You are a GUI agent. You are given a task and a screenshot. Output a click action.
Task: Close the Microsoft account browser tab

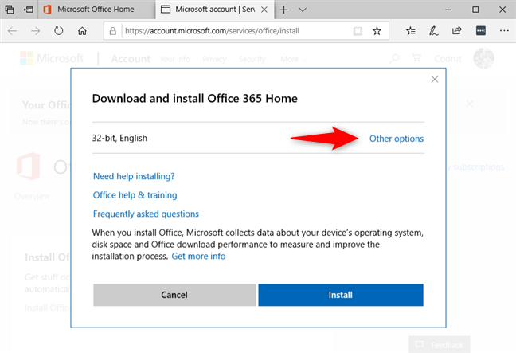[264, 10]
